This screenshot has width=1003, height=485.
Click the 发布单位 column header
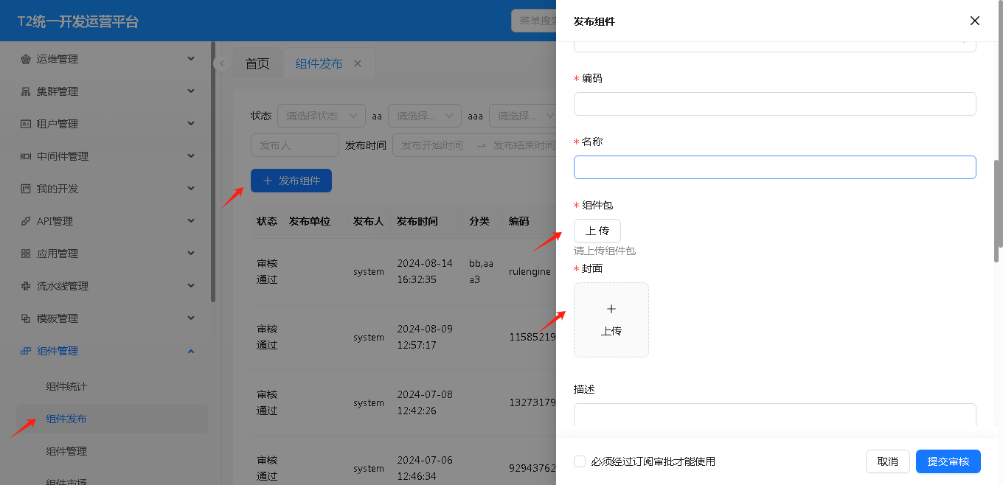coord(310,221)
